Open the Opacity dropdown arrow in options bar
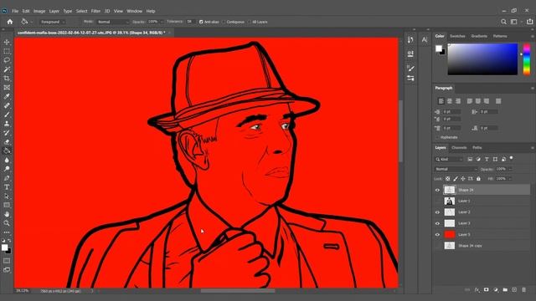 (x=162, y=22)
